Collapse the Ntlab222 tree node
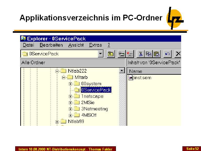The height and width of the screenshot is (151, 201). pos(57,71)
